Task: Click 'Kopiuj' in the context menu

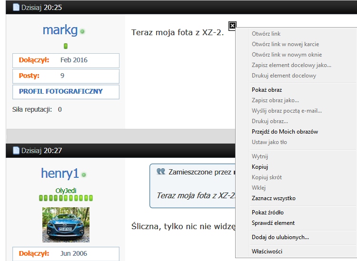Action: point(260,167)
